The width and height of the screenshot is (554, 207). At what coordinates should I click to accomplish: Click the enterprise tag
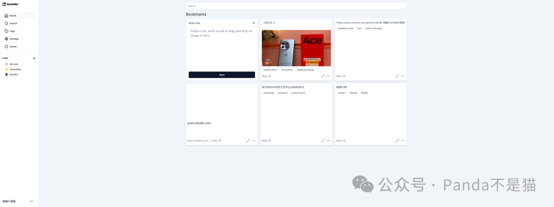coord(283,93)
